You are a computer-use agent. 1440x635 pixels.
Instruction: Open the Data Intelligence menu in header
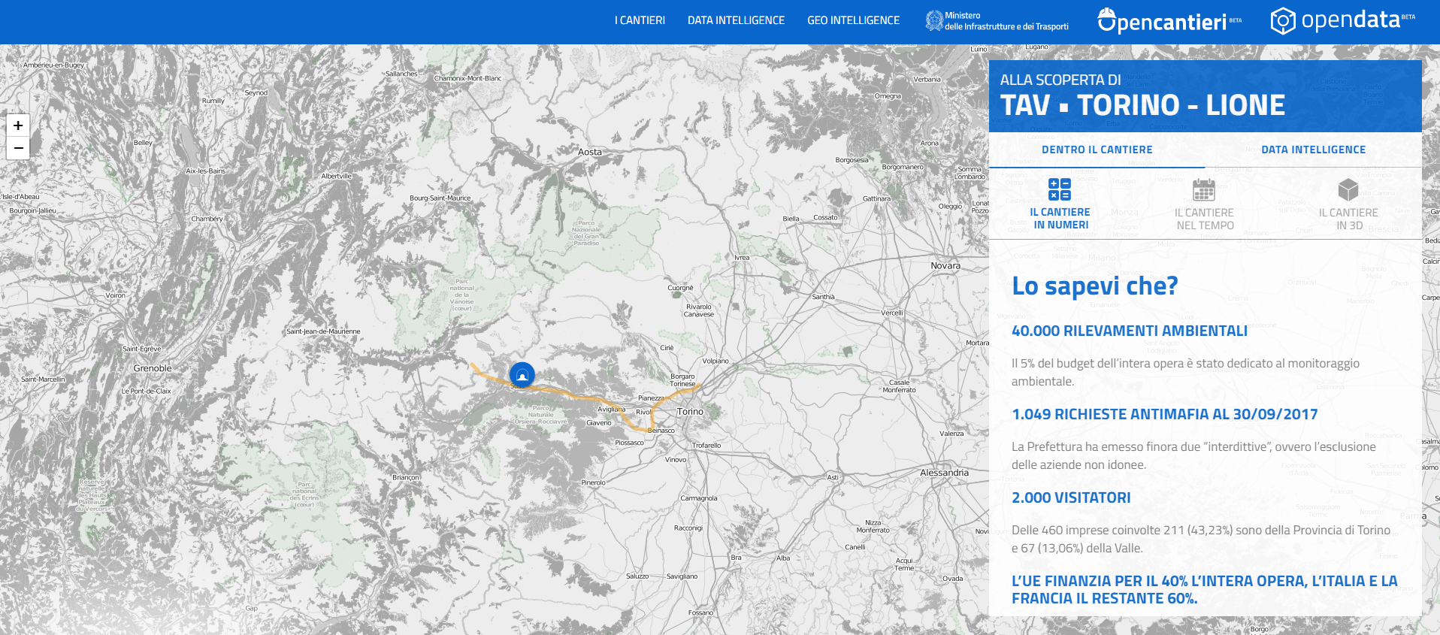click(x=736, y=20)
